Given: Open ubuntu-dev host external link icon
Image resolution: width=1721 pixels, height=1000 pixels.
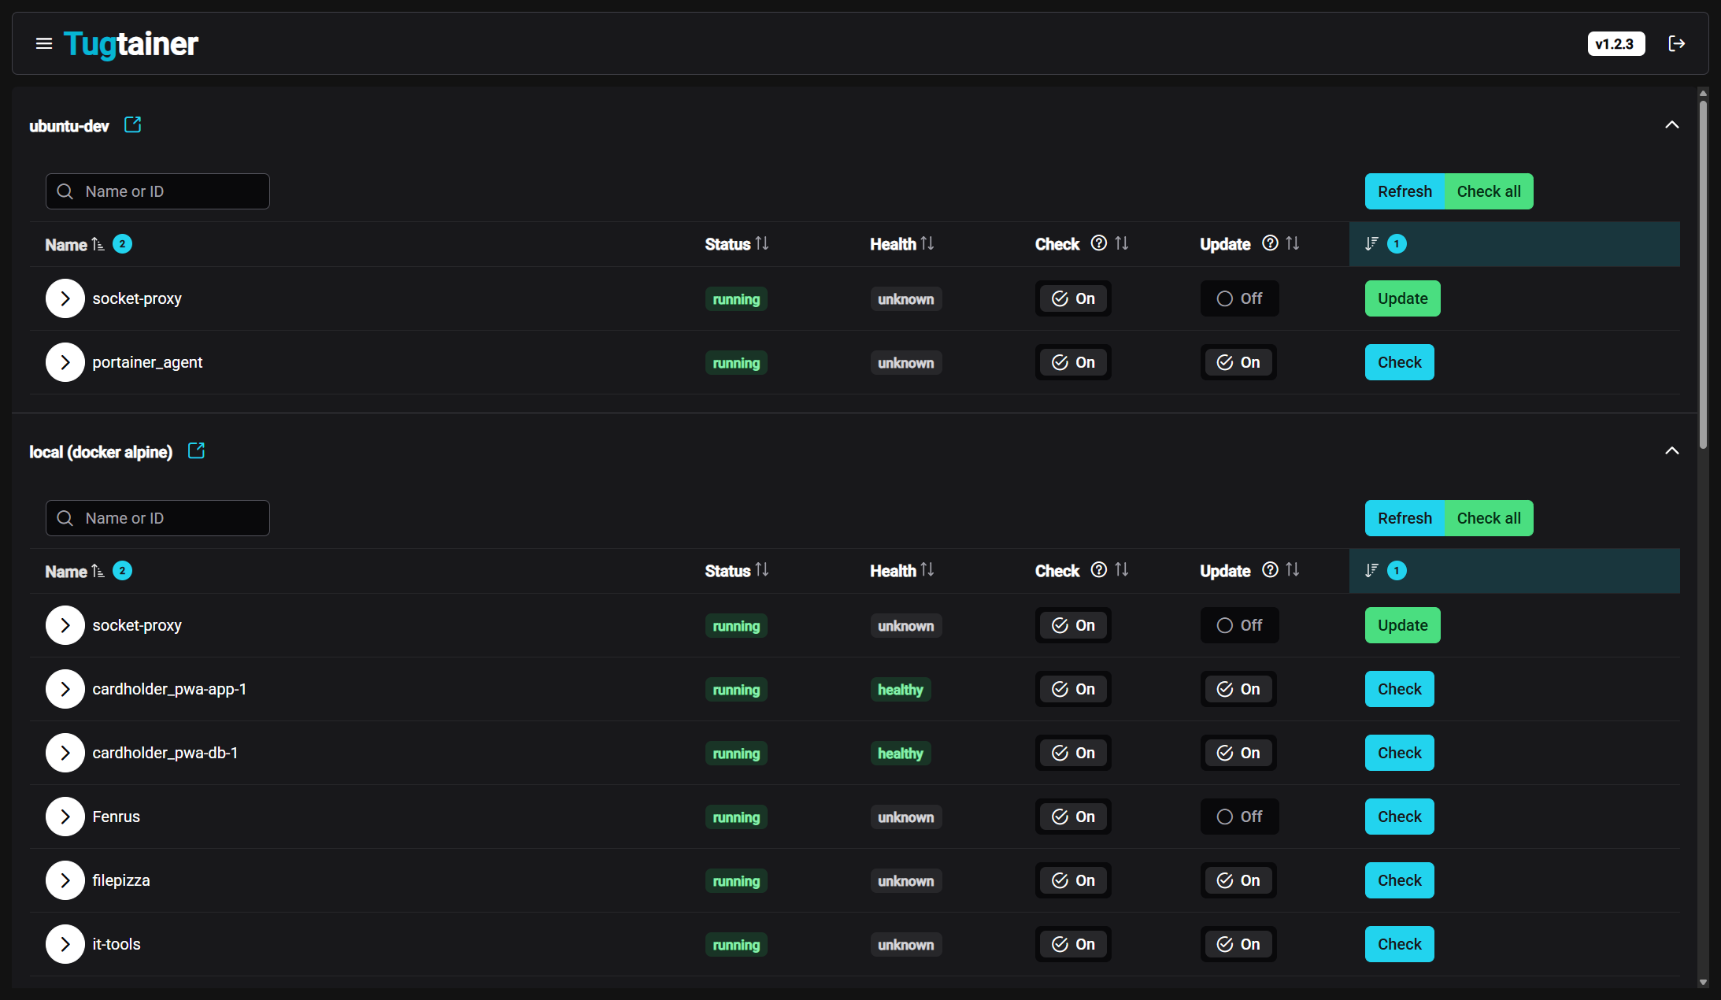Looking at the screenshot, I should [133, 125].
